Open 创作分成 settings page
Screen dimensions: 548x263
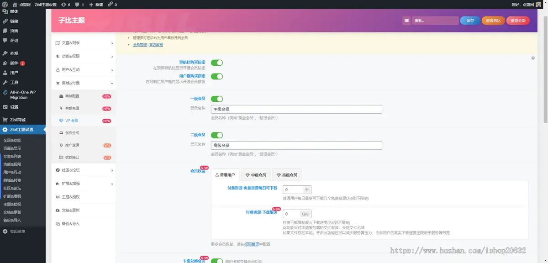point(84,133)
